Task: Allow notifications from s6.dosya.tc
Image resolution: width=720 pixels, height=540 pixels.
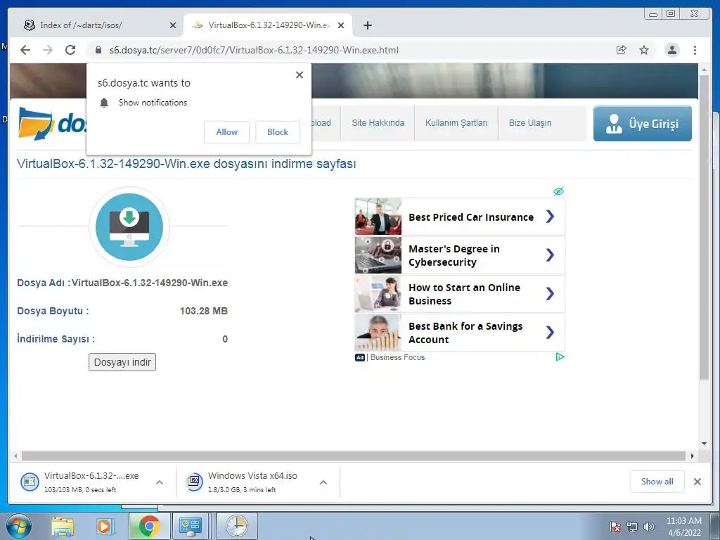Action: pos(227,132)
